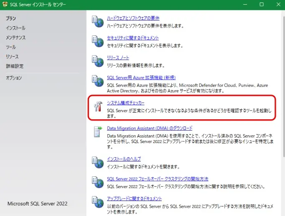Open the インストールのヘルプ link
This screenshot has height=216, width=285.
[124, 159]
